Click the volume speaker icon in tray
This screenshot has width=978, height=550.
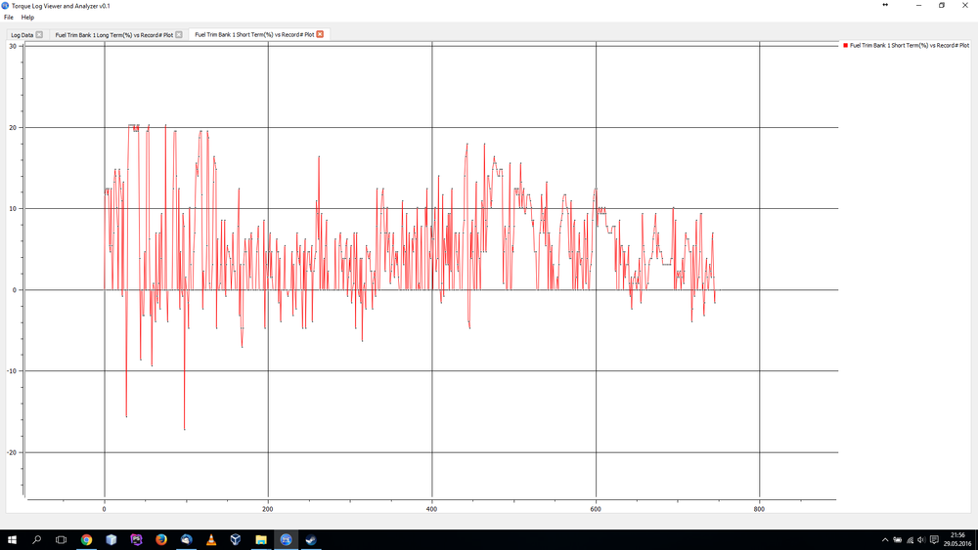point(922,539)
